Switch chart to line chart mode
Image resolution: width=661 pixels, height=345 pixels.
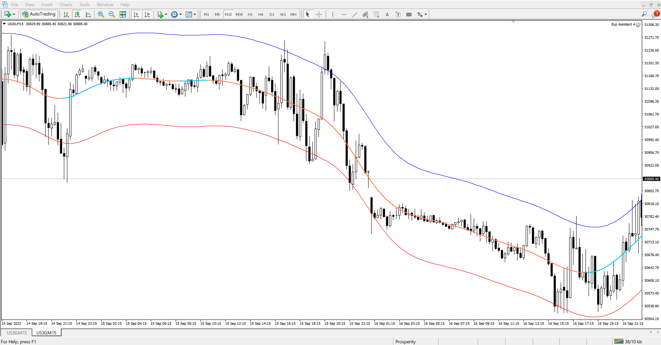[x=88, y=14]
